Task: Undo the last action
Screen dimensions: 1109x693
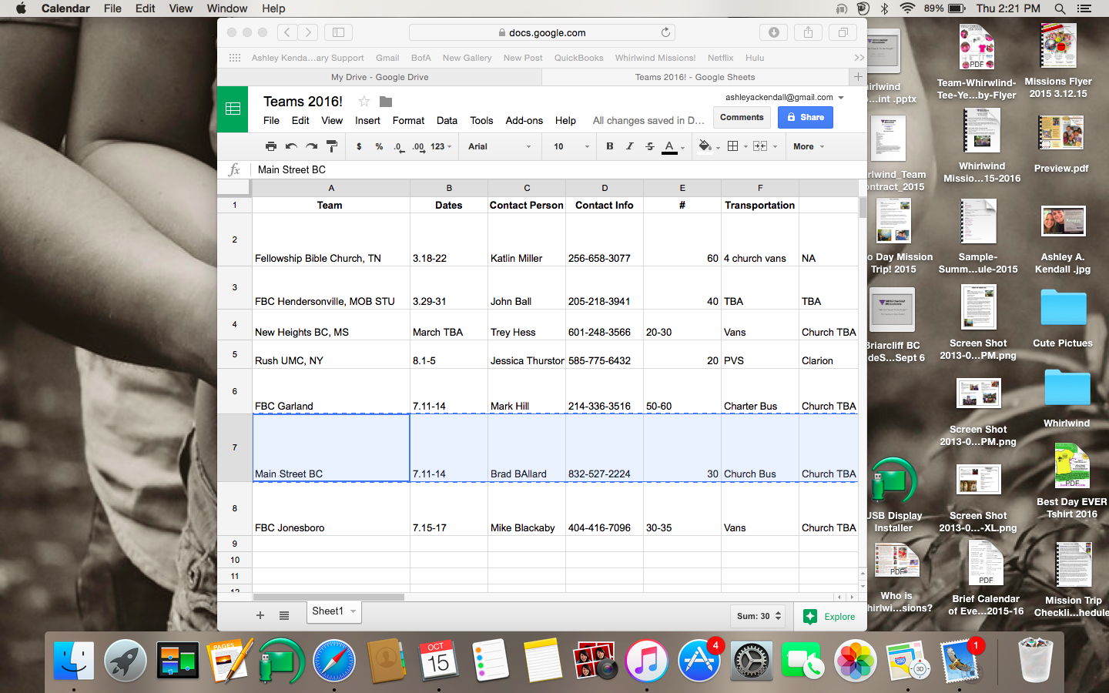Action: [291, 146]
